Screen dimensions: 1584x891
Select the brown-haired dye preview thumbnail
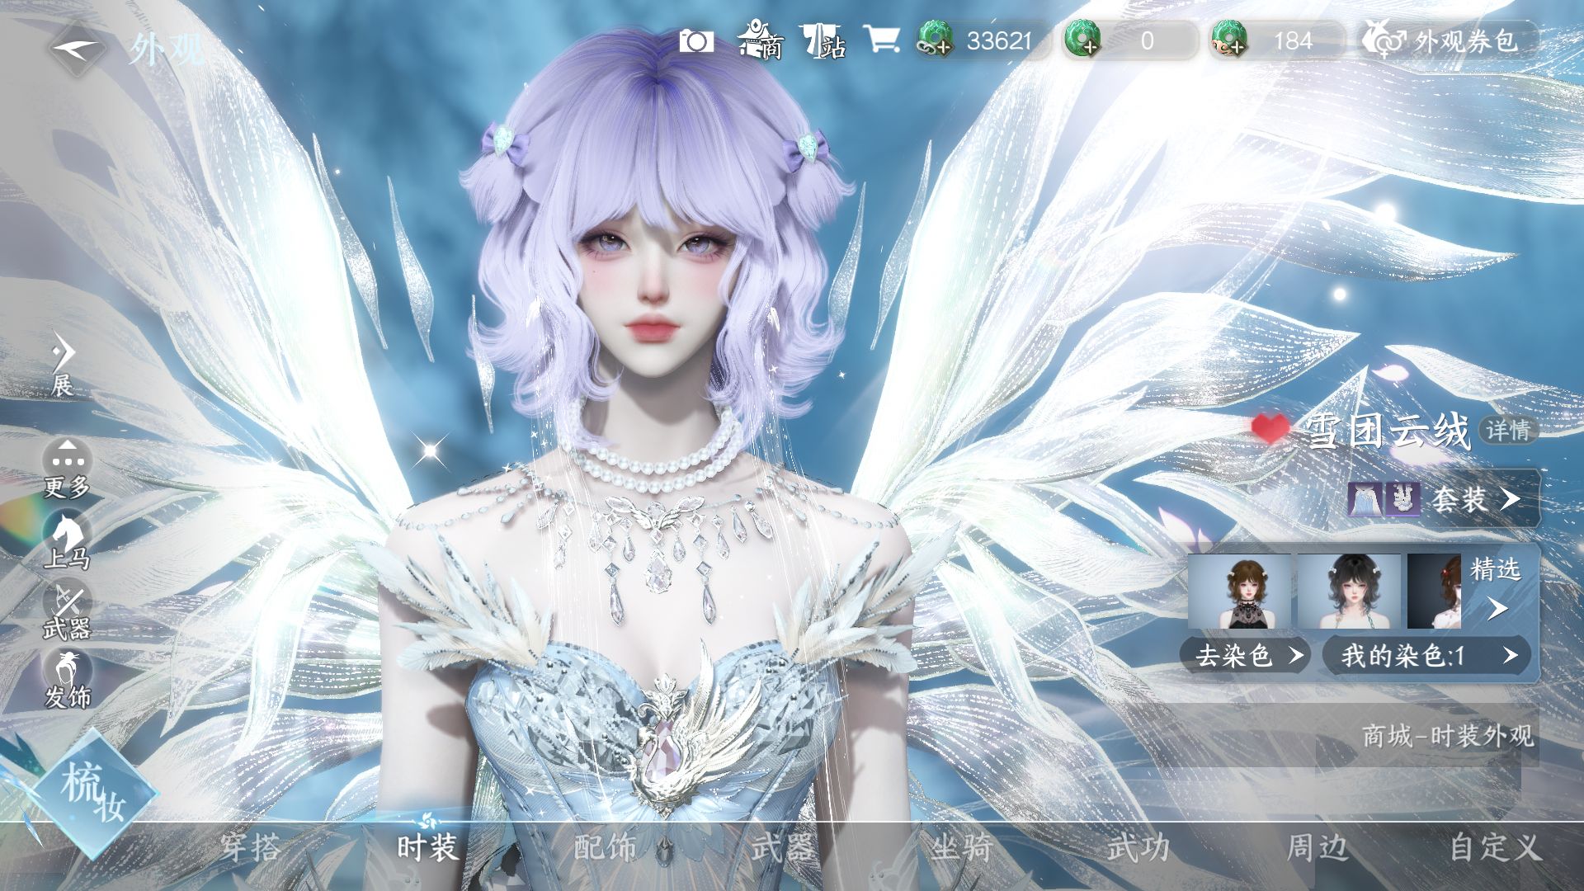point(1240,591)
